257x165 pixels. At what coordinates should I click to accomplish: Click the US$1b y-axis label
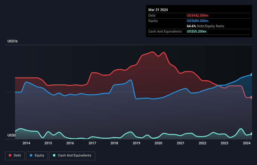tap(13, 41)
